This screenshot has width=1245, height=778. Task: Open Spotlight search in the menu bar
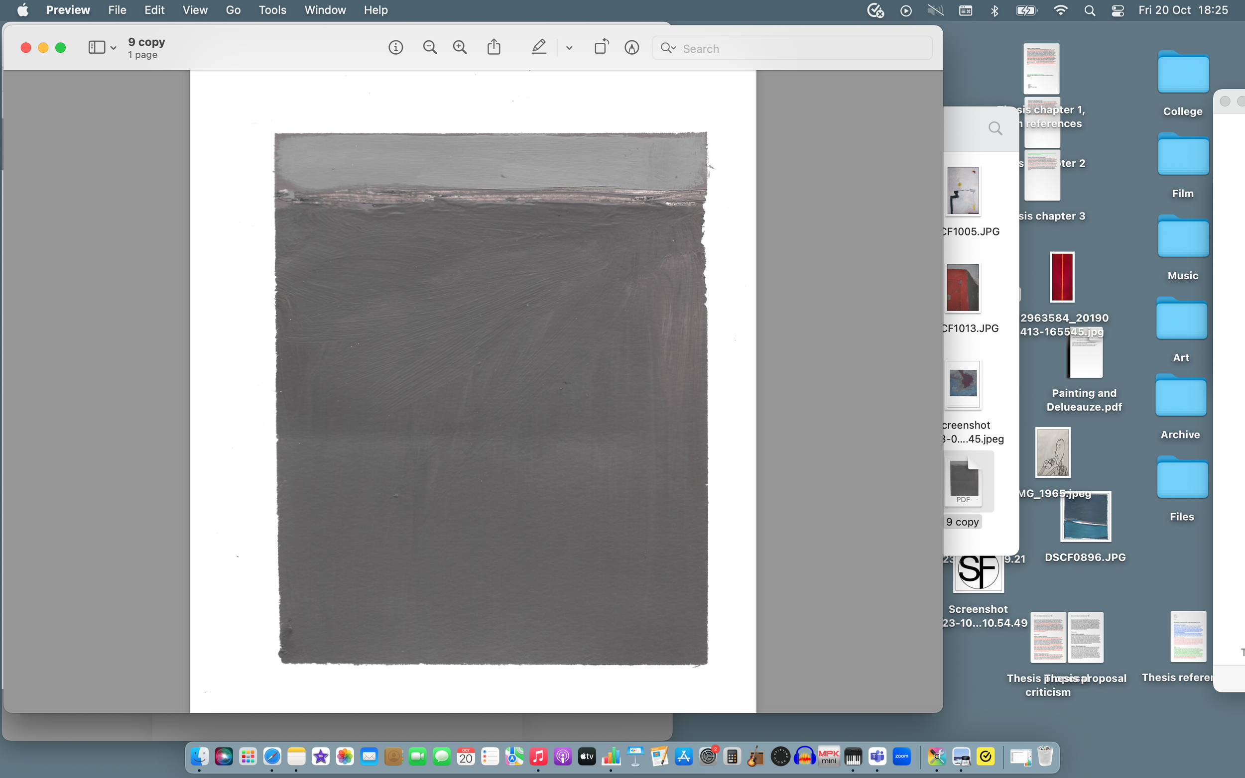1090,10
